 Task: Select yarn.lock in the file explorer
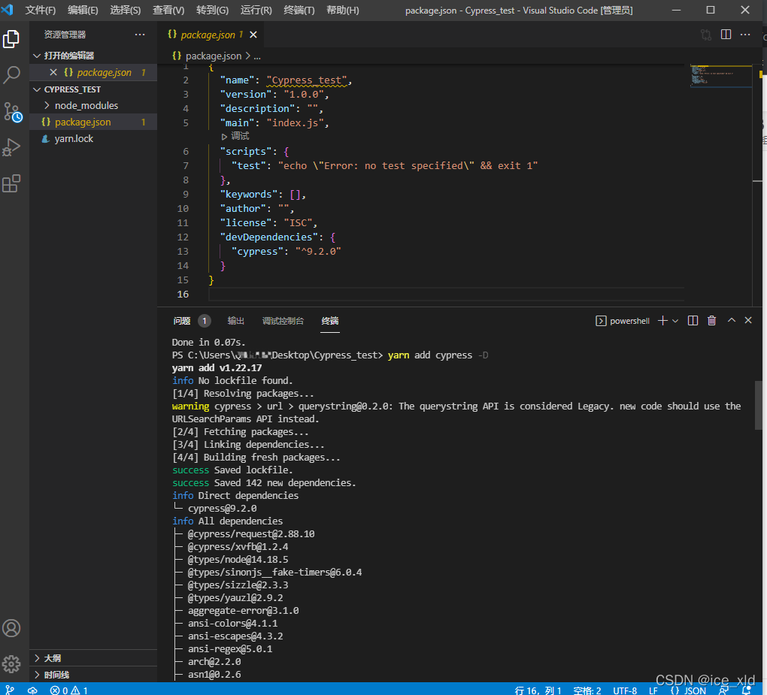pyautogui.click(x=74, y=139)
